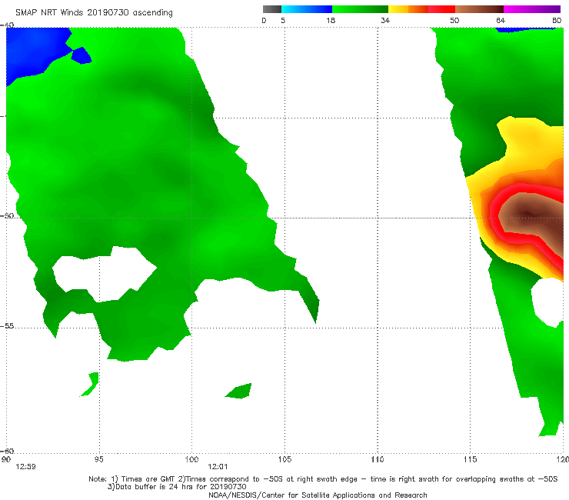Image resolution: width=569 pixels, height=500 pixels.
Task: Click the latitude axis label "-50"
Action: pos(7,215)
